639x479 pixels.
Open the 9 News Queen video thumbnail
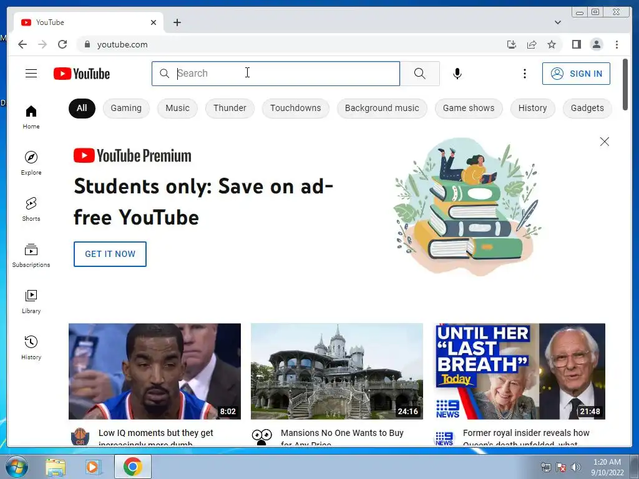(x=520, y=371)
